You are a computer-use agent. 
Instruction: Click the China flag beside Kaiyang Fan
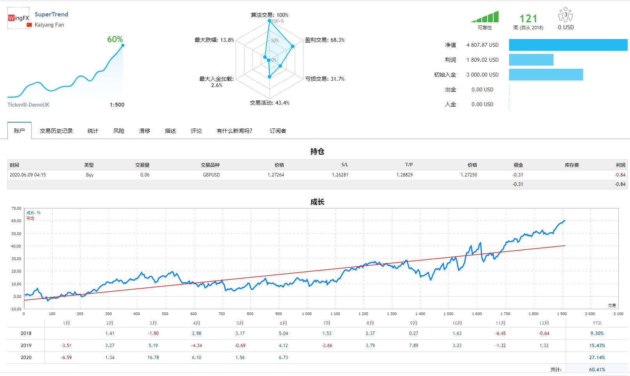pyautogui.click(x=29, y=24)
